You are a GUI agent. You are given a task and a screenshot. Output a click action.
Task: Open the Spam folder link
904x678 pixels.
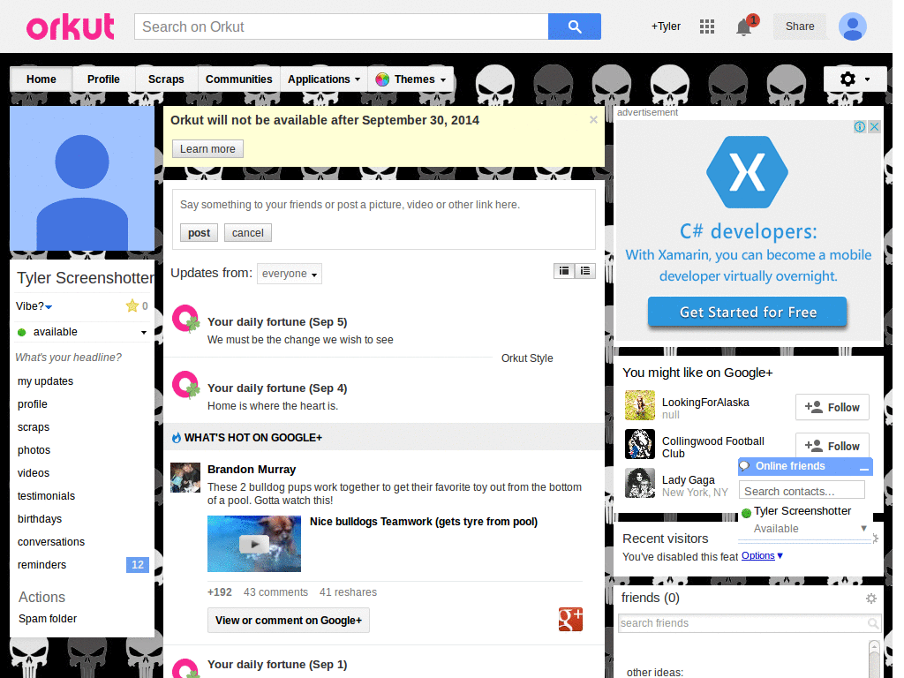tap(48, 619)
